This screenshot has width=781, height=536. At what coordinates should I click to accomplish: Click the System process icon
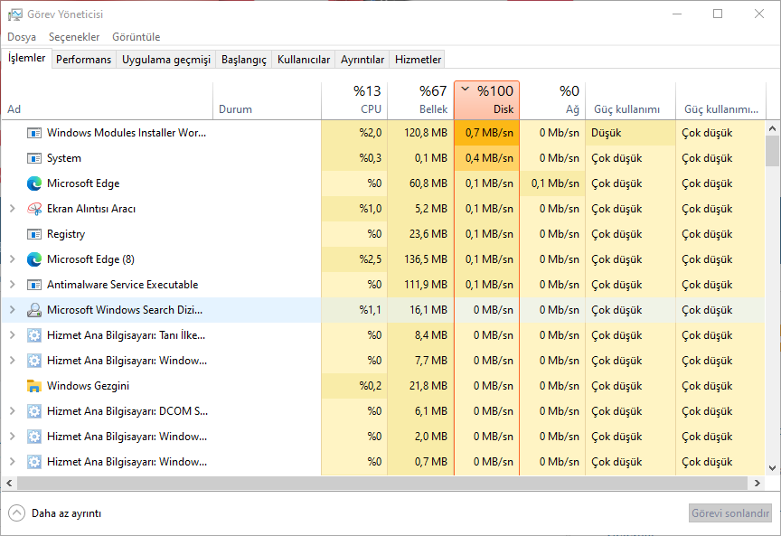point(34,158)
